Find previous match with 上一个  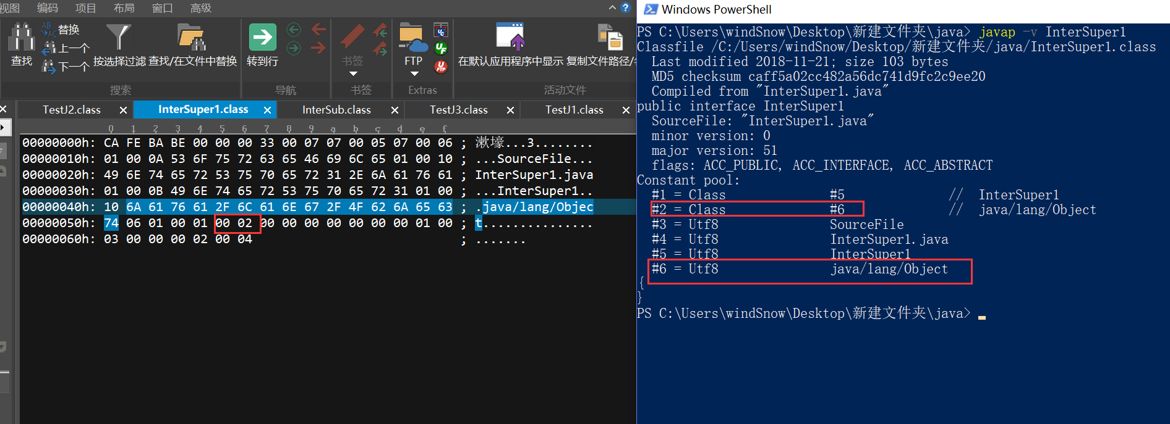coord(66,48)
